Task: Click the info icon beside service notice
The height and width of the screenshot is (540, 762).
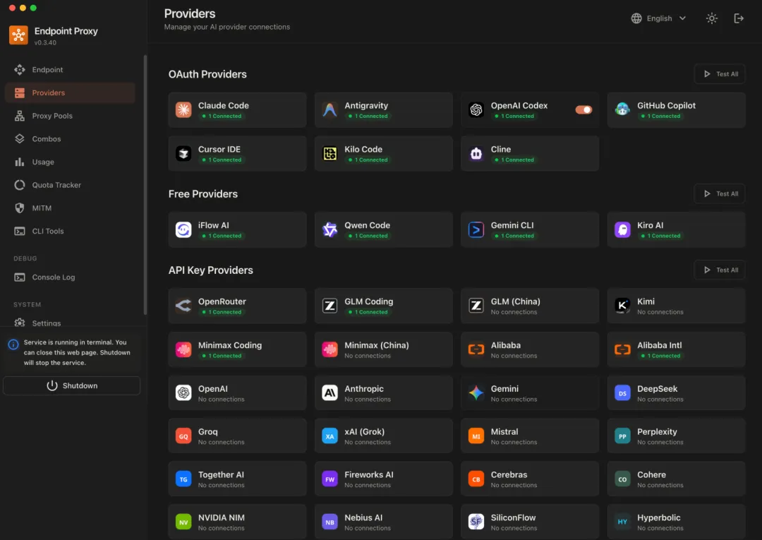Action: [13, 344]
